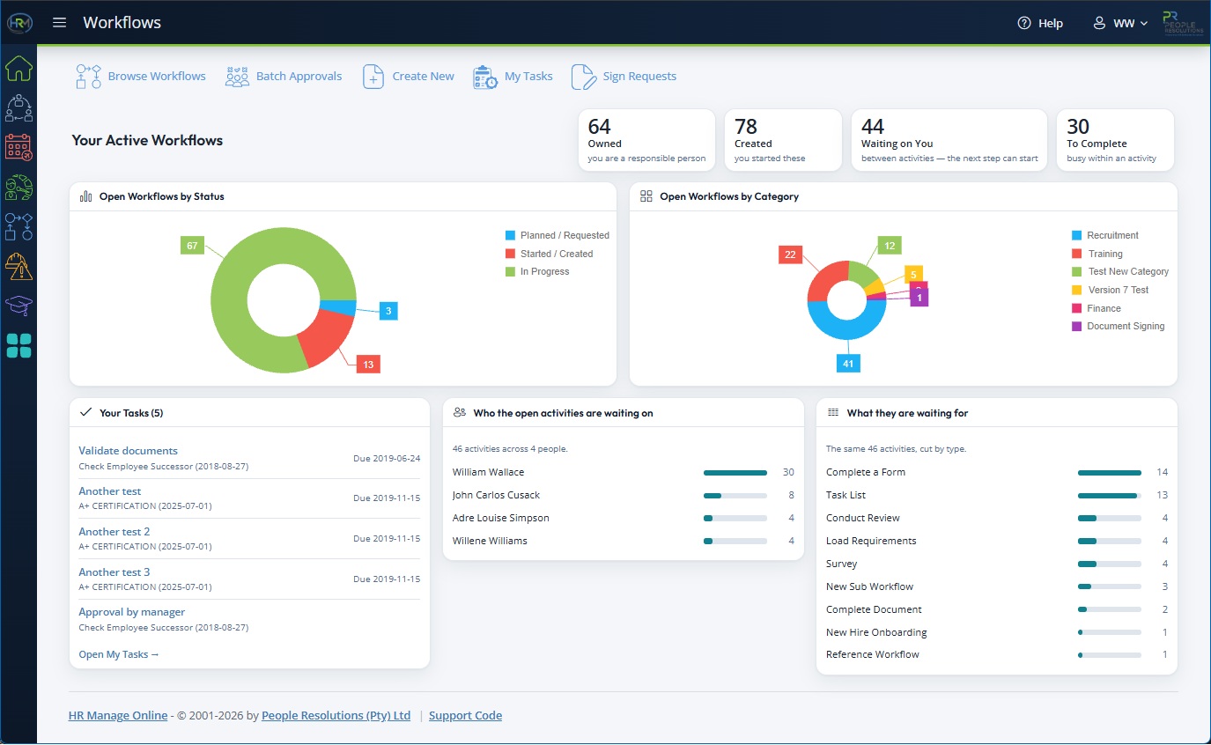Image resolution: width=1211 pixels, height=745 pixels.
Task: Click the 78 Created summary card
Action: [x=783, y=140]
